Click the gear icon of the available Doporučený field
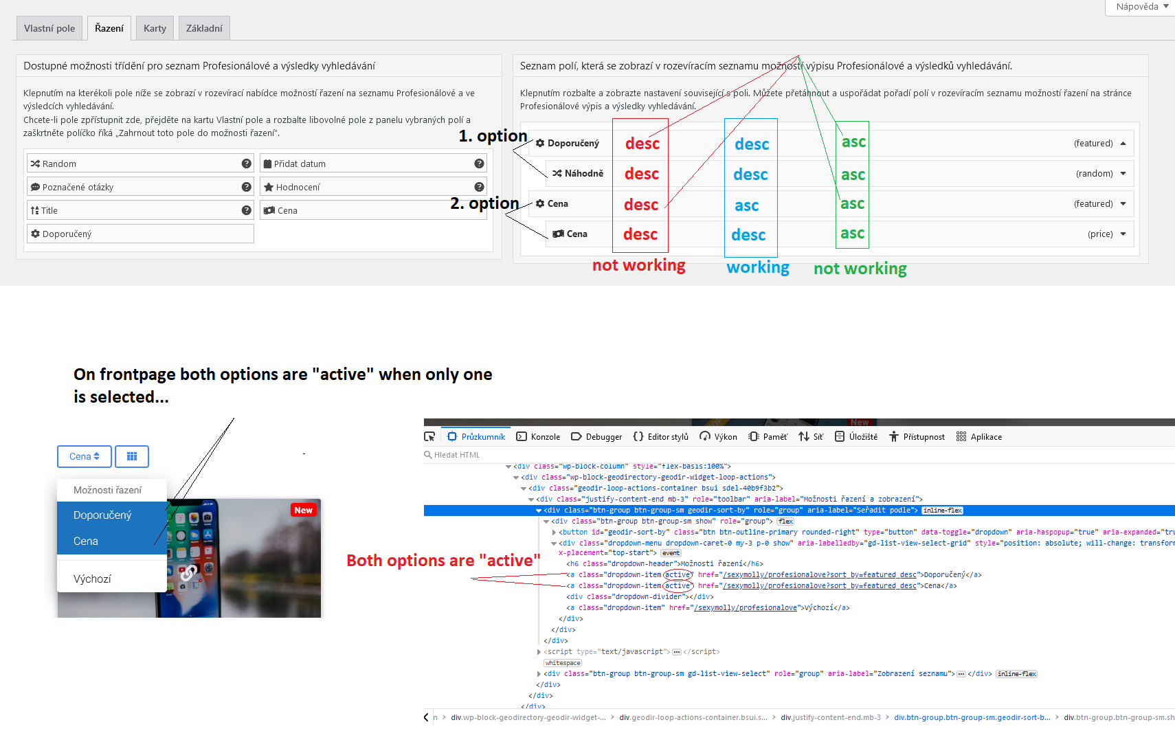The height and width of the screenshot is (740, 1175). tap(35, 234)
